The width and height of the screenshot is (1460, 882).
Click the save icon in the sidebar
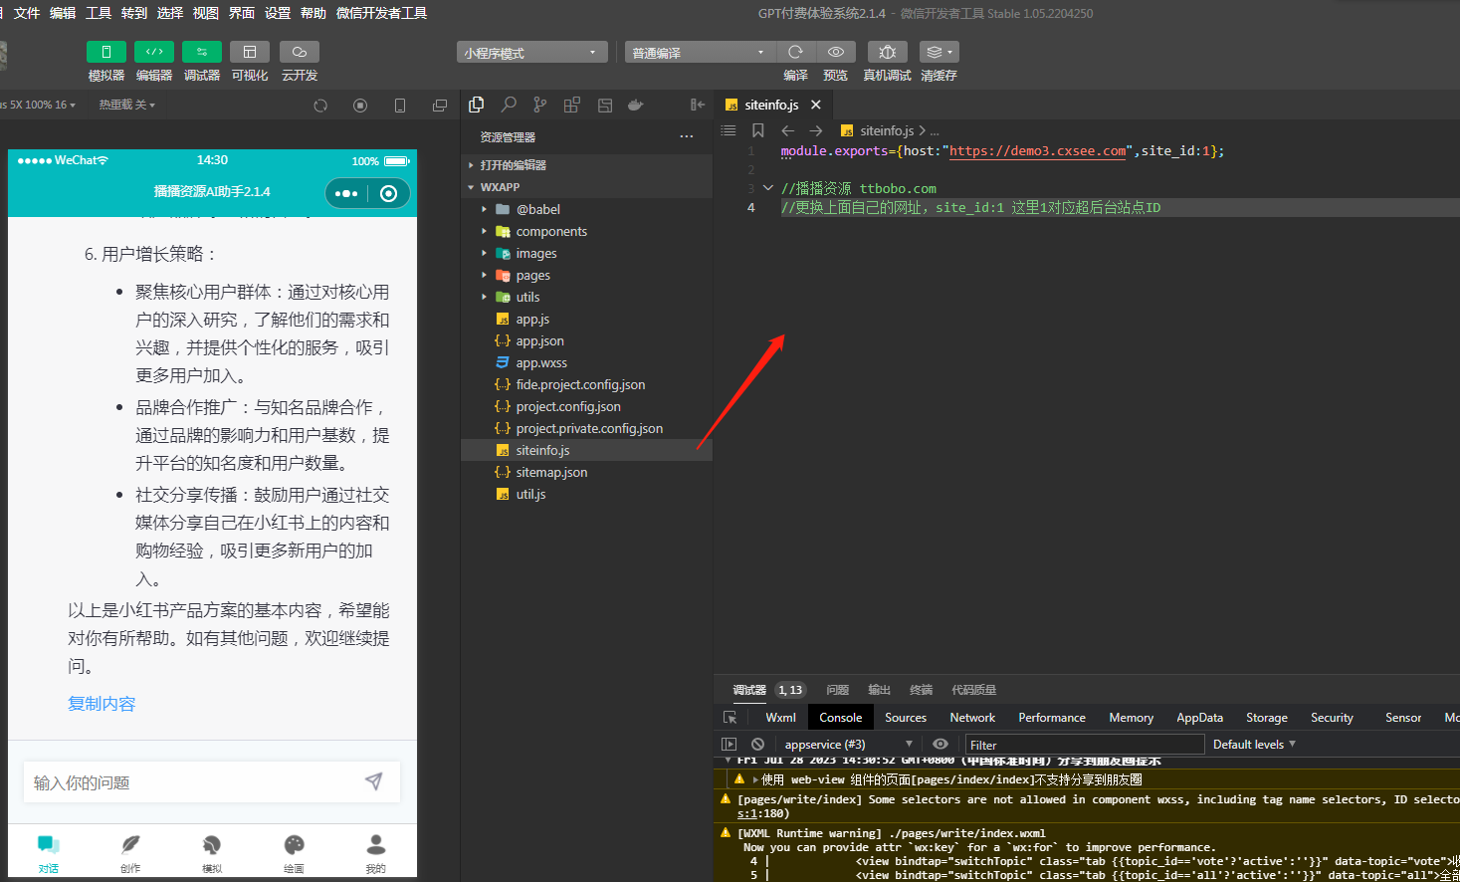click(x=604, y=105)
